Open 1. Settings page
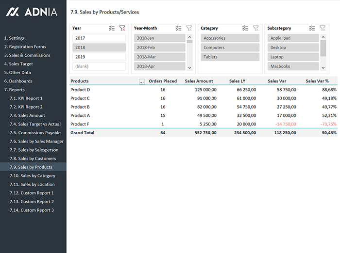The image size is (340, 253). (x=14, y=38)
